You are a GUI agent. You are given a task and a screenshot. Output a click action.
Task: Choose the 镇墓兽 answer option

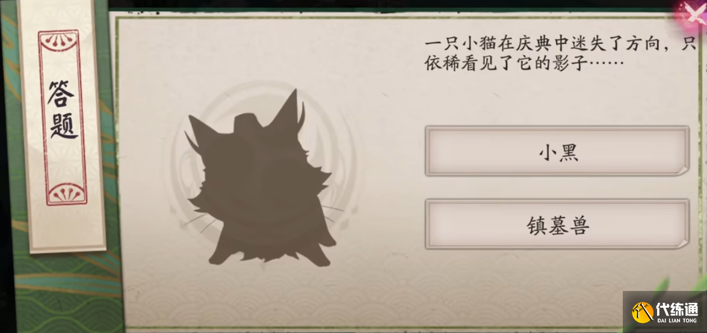coord(557,224)
